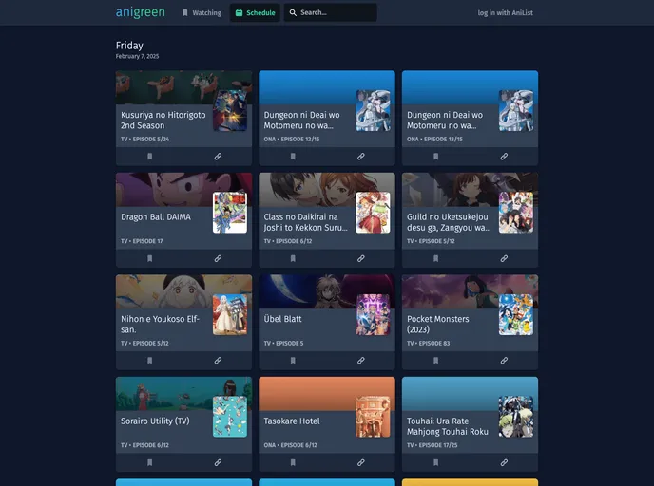Open Übel Blatt title
This screenshot has width=654, height=486.
click(x=282, y=319)
